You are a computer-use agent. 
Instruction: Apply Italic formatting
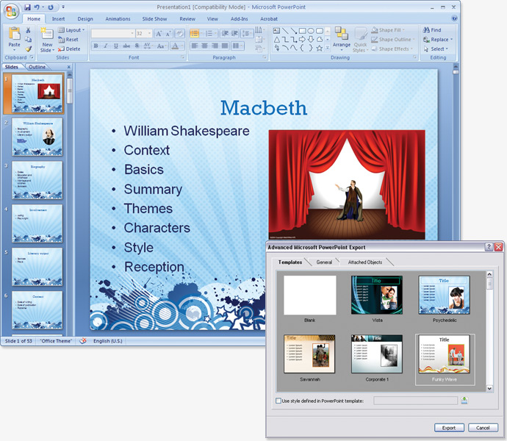coord(106,46)
